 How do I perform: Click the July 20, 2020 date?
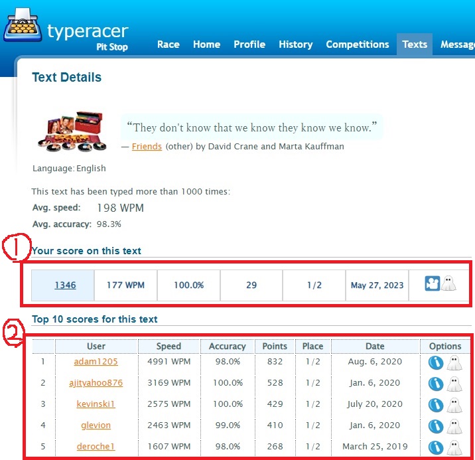pos(375,404)
